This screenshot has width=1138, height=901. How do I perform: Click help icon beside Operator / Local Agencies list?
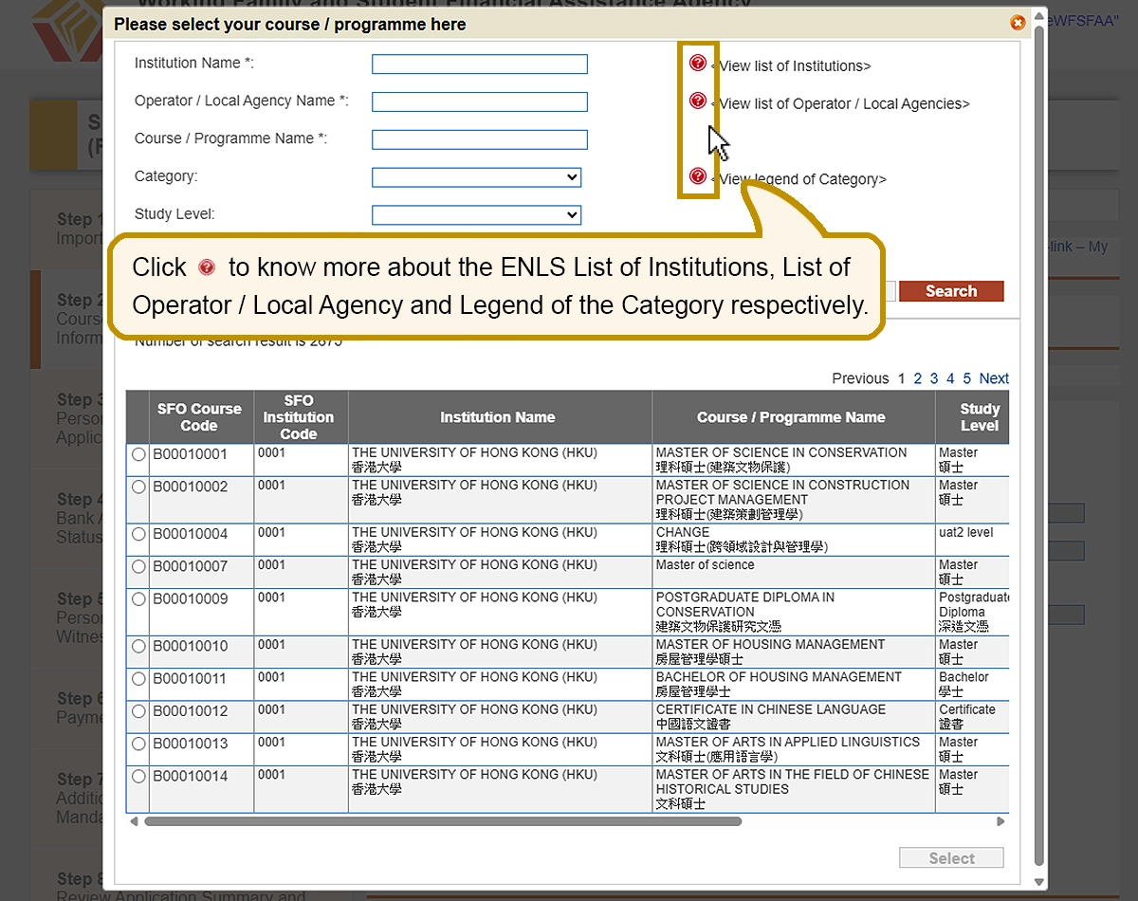coord(698,101)
